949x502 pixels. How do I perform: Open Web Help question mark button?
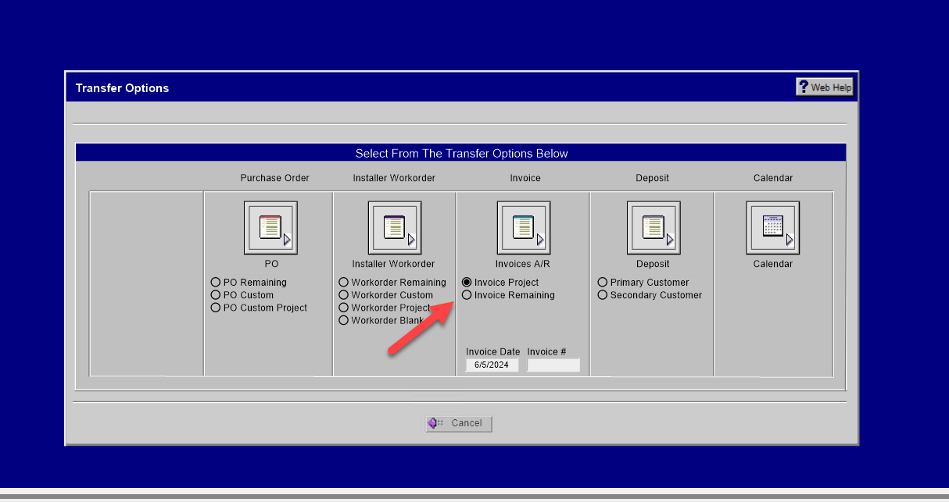825,87
